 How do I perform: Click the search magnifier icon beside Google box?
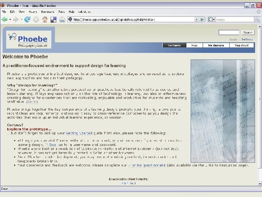(x=257, y=20)
